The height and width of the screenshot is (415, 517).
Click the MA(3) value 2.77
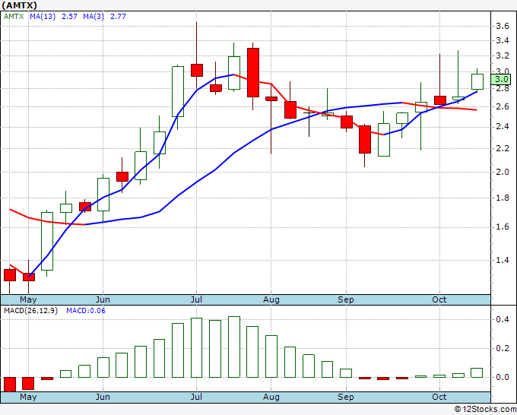click(118, 17)
